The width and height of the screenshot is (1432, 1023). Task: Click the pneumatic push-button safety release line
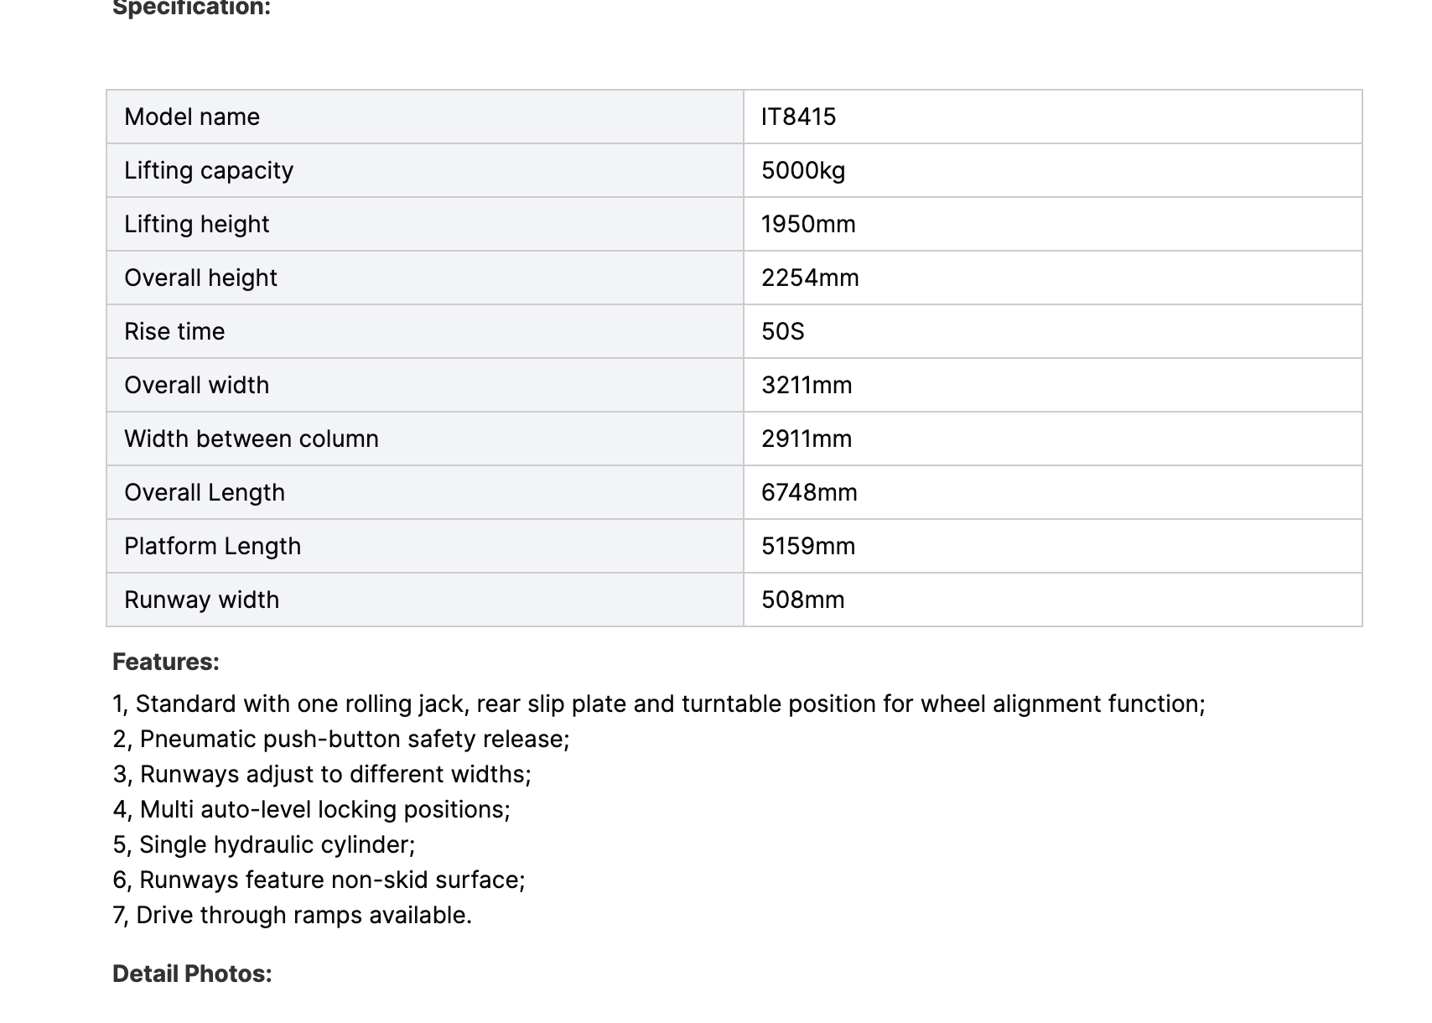(341, 739)
